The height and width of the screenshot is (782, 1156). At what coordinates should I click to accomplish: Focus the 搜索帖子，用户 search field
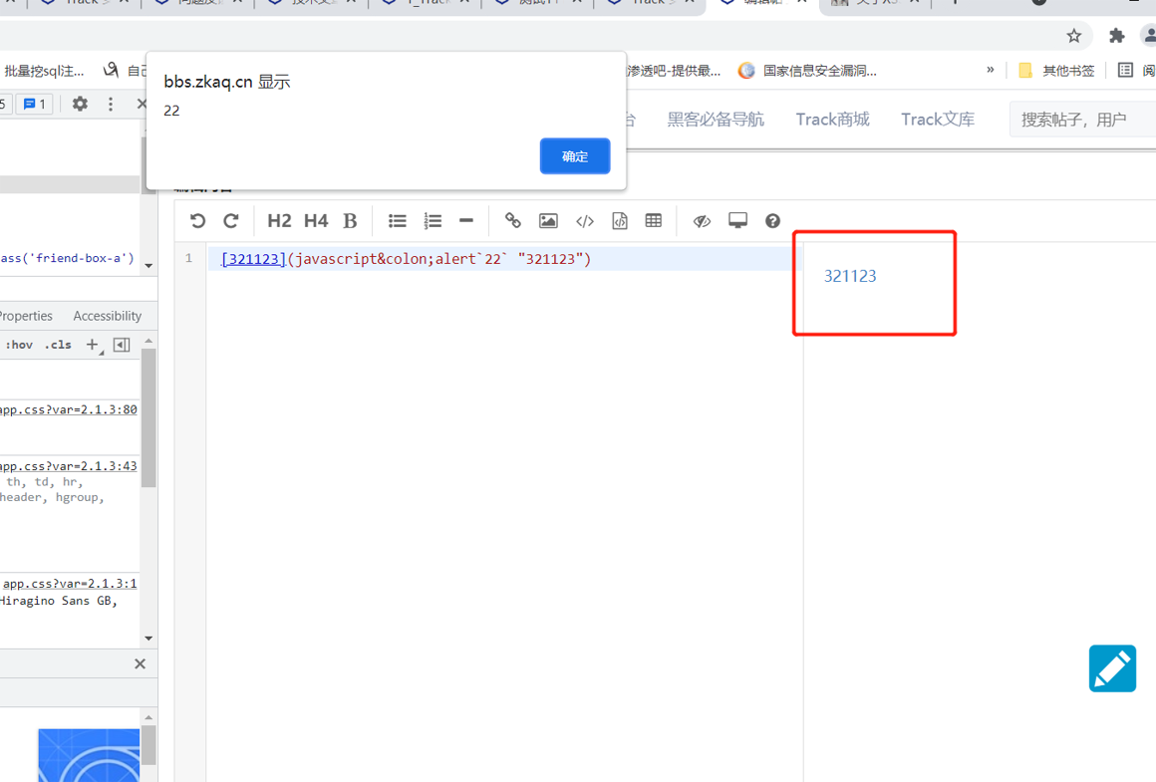(1082, 120)
